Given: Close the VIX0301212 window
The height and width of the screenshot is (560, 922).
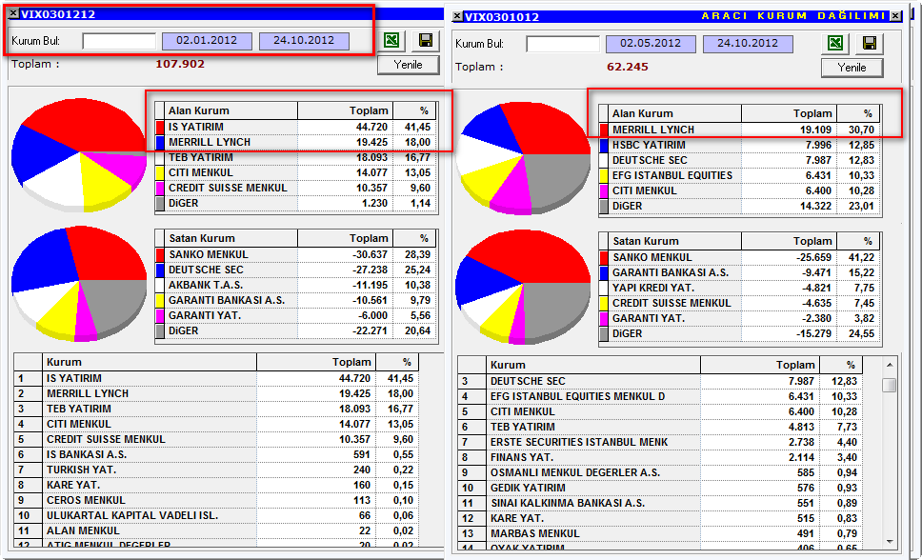Looking at the screenshot, I should click(x=13, y=13).
